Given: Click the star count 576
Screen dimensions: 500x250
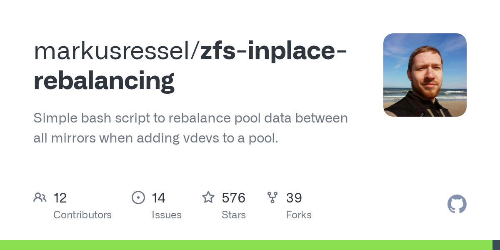Looking at the screenshot, I should click(x=234, y=198).
